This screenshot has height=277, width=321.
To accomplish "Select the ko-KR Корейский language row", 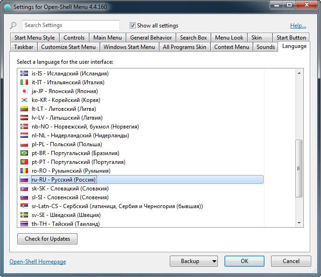I will pyautogui.click(x=142, y=100).
